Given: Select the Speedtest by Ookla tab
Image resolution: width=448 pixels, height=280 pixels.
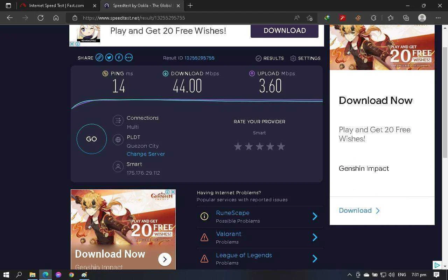Looking at the screenshot, I should point(142,6).
